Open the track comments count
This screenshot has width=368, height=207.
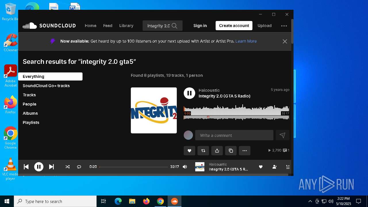[286, 150]
